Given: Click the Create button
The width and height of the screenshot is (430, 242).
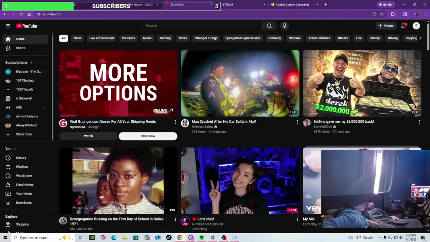Looking at the screenshot, I should click(386, 26).
